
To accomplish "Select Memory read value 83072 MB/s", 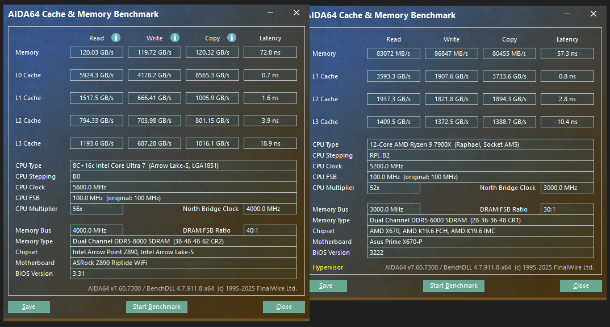I will [393, 53].
